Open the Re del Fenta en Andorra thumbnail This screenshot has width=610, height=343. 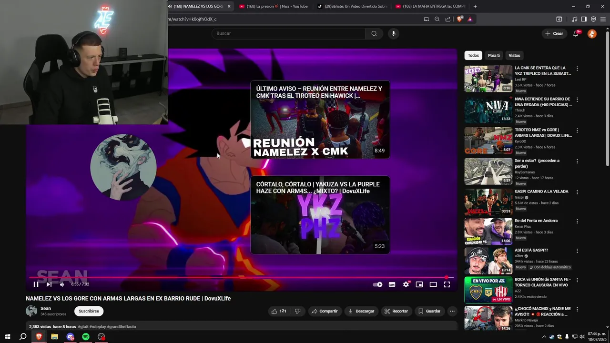488,232
